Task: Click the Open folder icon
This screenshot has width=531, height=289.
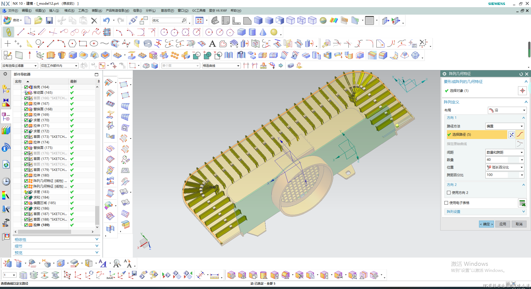Action: (x=38, y=20)
